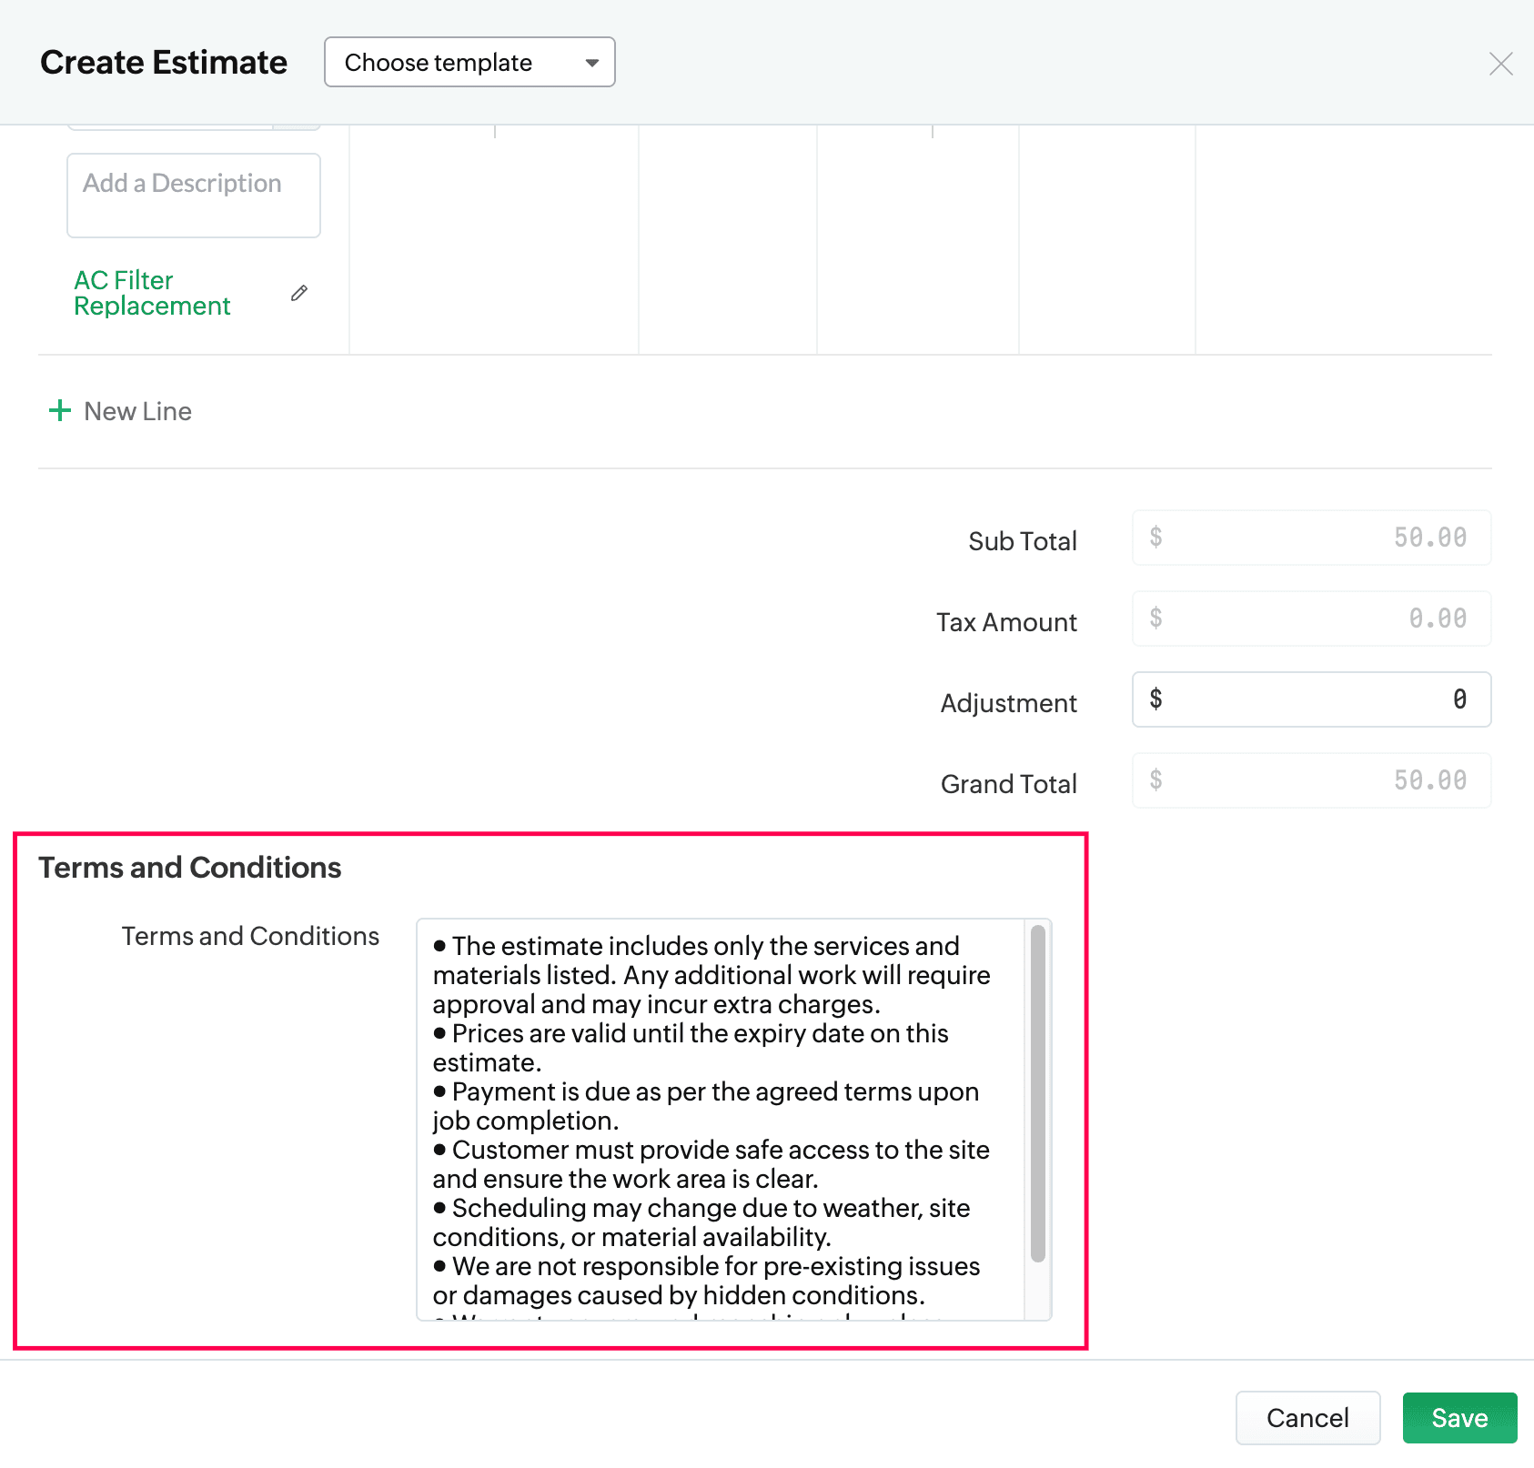Click the green plus icon
This screenshot has width=1534, height=1468.
60,411
